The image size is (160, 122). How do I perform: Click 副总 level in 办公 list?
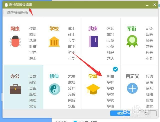(33, 82)
